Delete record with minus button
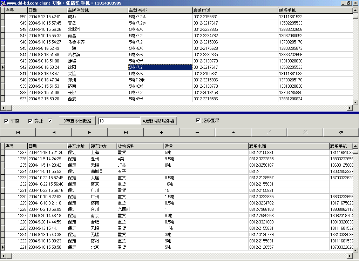The image size is (359, 261). tap(197, 132)
